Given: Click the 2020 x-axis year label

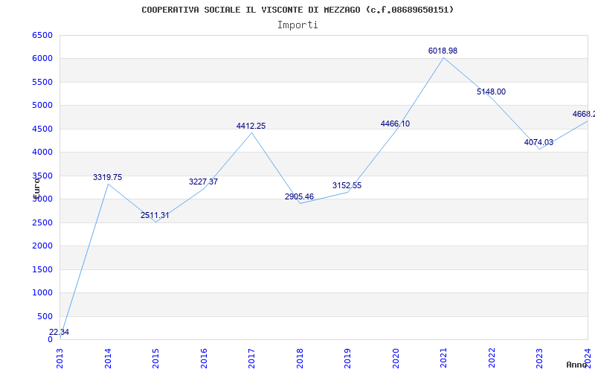Looking at the screenshot, I should 396,358.
